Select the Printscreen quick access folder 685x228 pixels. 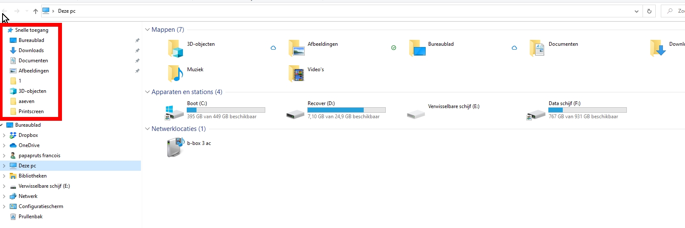pos(31,111)
